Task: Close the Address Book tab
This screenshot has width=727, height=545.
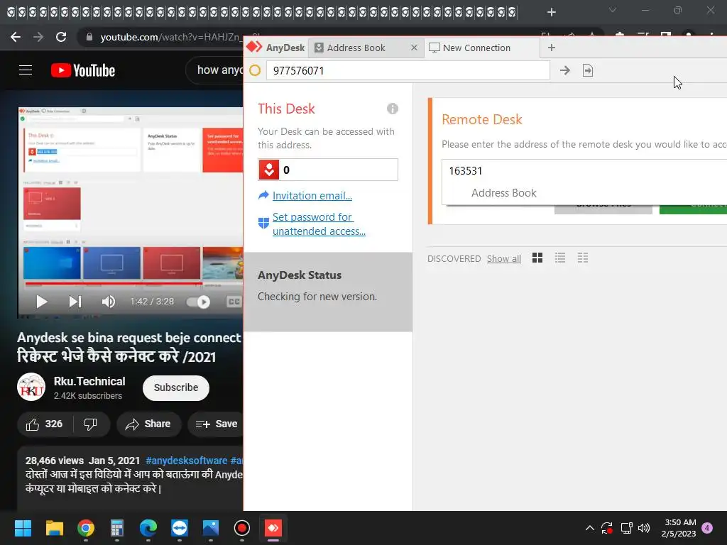Action: 414,48
